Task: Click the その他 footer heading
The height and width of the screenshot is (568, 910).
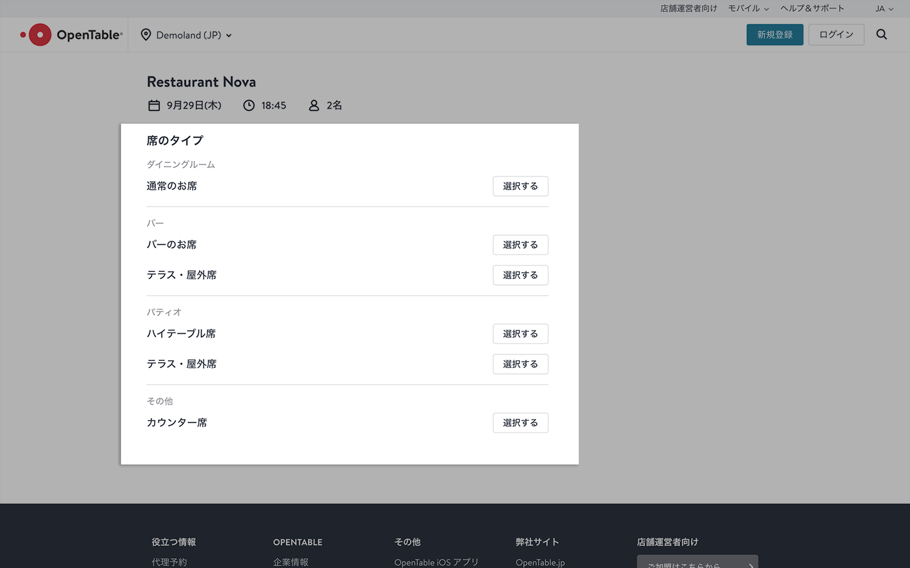Action: 408,542
